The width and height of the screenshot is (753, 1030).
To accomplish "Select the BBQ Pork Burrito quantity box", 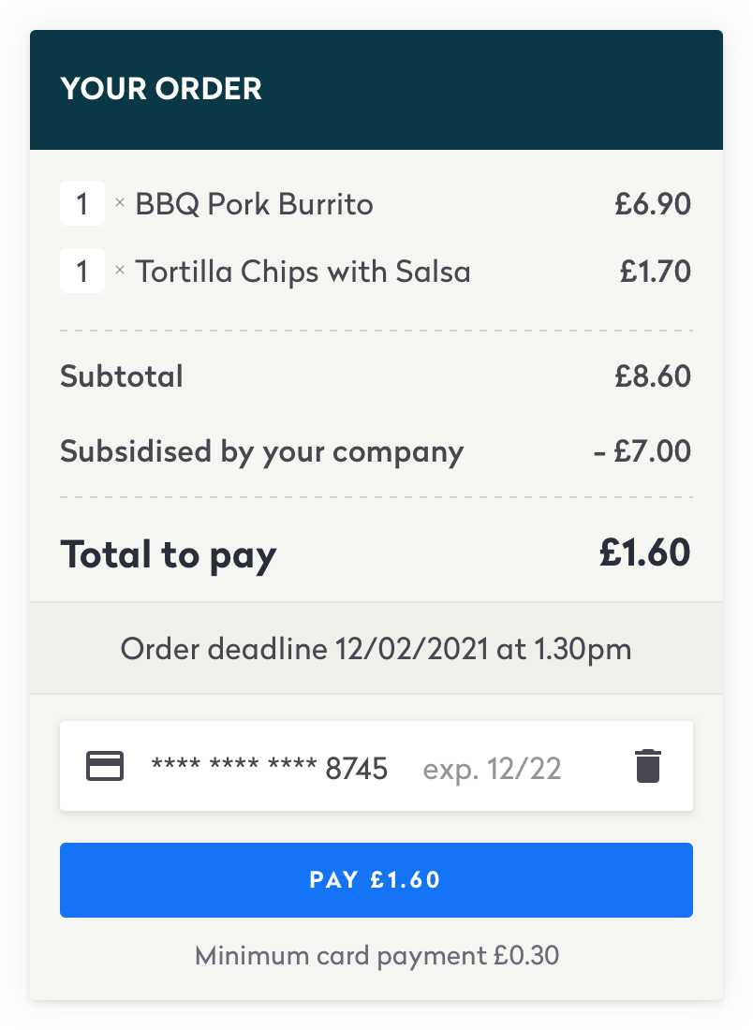I will (x=82, y=203).
